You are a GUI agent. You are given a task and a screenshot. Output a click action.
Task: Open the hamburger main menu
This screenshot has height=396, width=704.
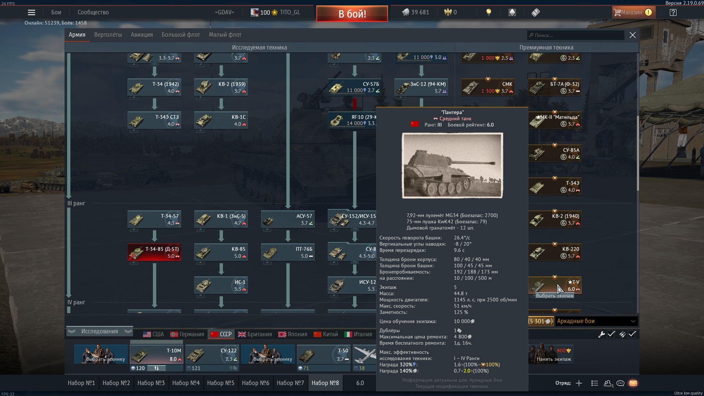click(x=32, y=12)
